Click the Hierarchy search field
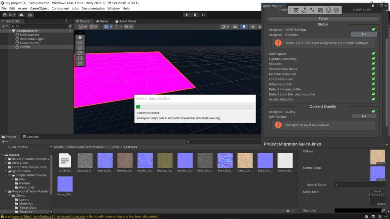This screenshot has height=219, width=390. pos(40,26)
